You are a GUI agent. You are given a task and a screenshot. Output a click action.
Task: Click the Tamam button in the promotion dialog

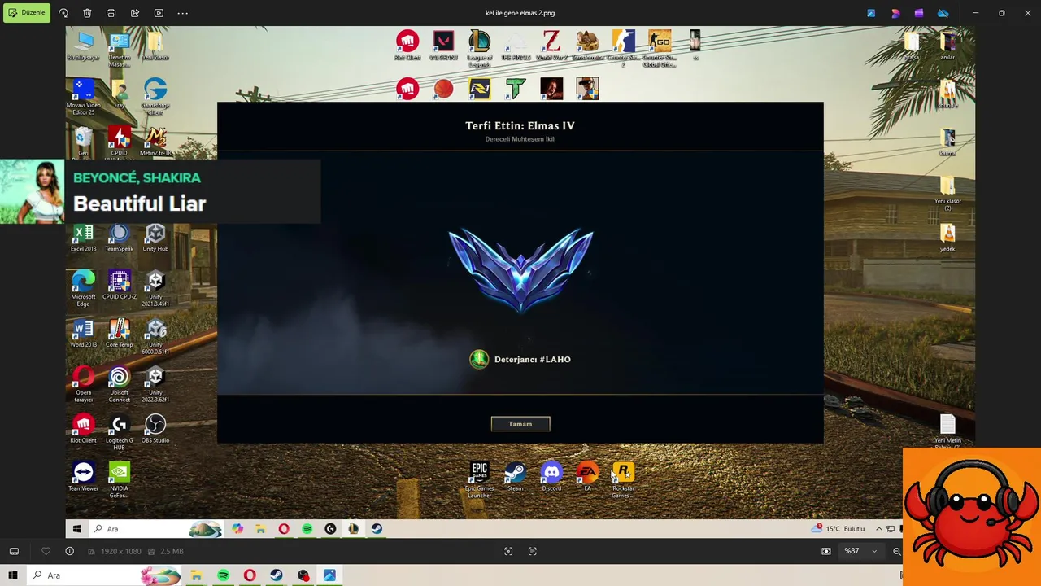click(x=520, y=424)
